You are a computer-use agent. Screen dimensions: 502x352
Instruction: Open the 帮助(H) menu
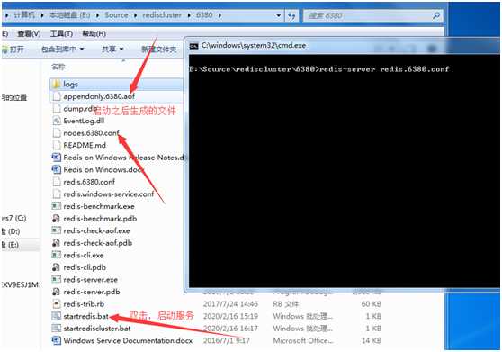point(94,33)
